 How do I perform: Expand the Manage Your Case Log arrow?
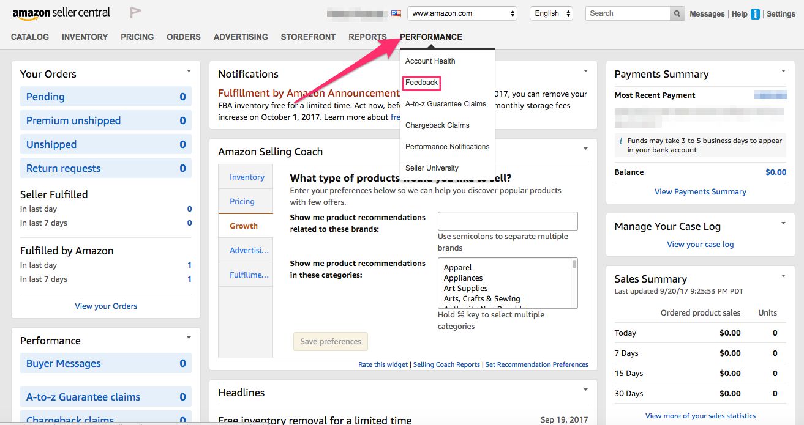783,224
